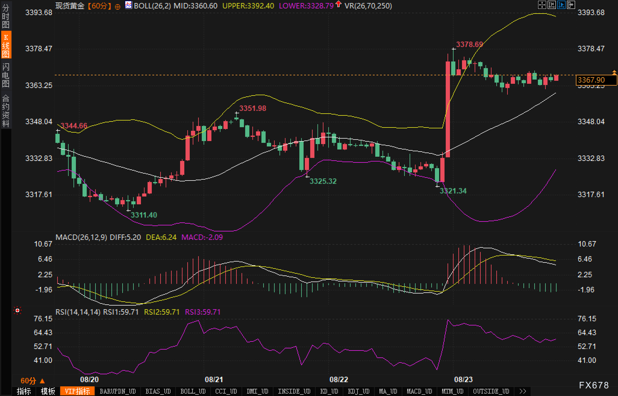Screen dimensions: 618x396
Task: Click the crosshair cursor icon at top right
Action: pyautogui.click(x=542, y=5)
